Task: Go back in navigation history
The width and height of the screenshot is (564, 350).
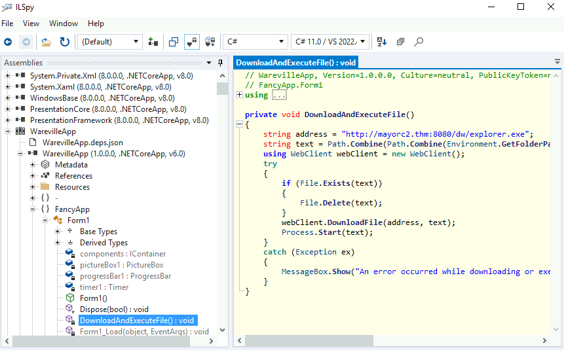Action: (x=8, y=42)
